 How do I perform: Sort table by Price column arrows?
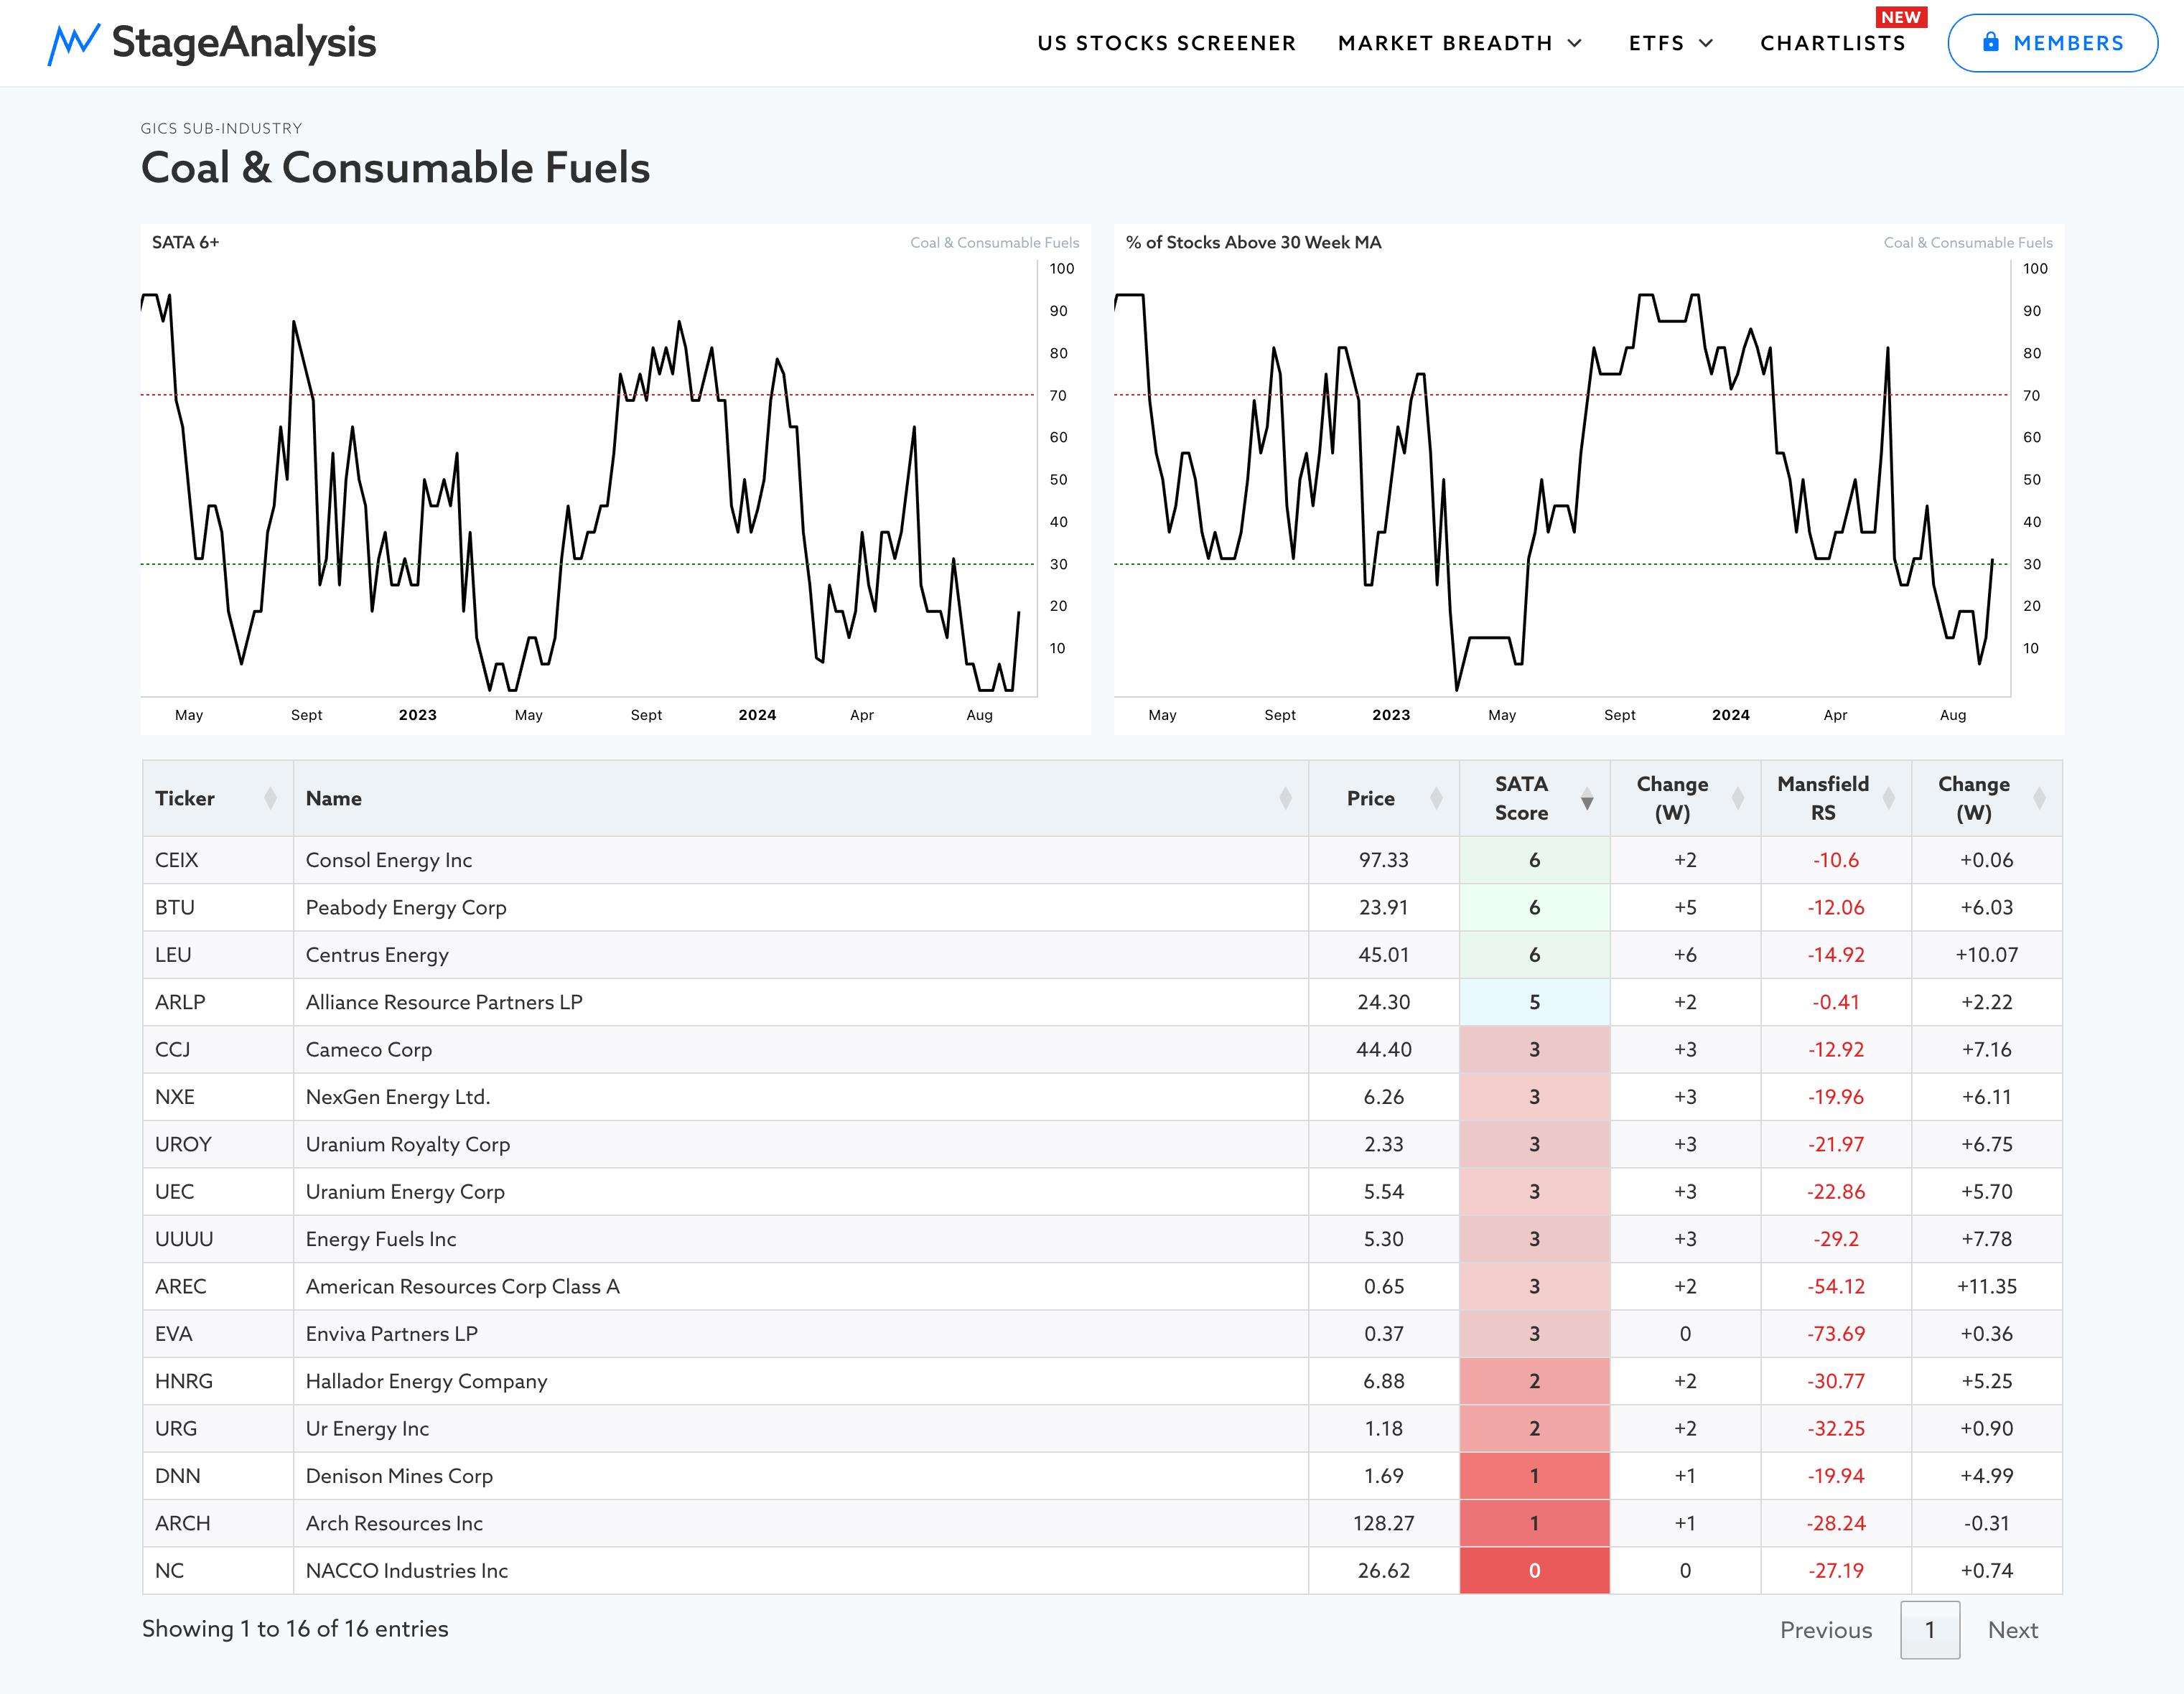[1436, 798]
